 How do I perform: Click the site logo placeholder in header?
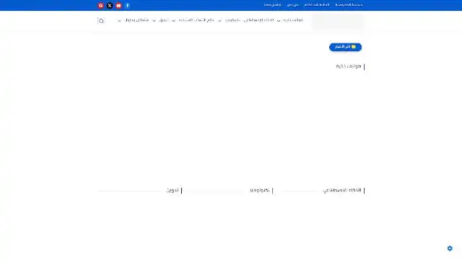(338, 21)
